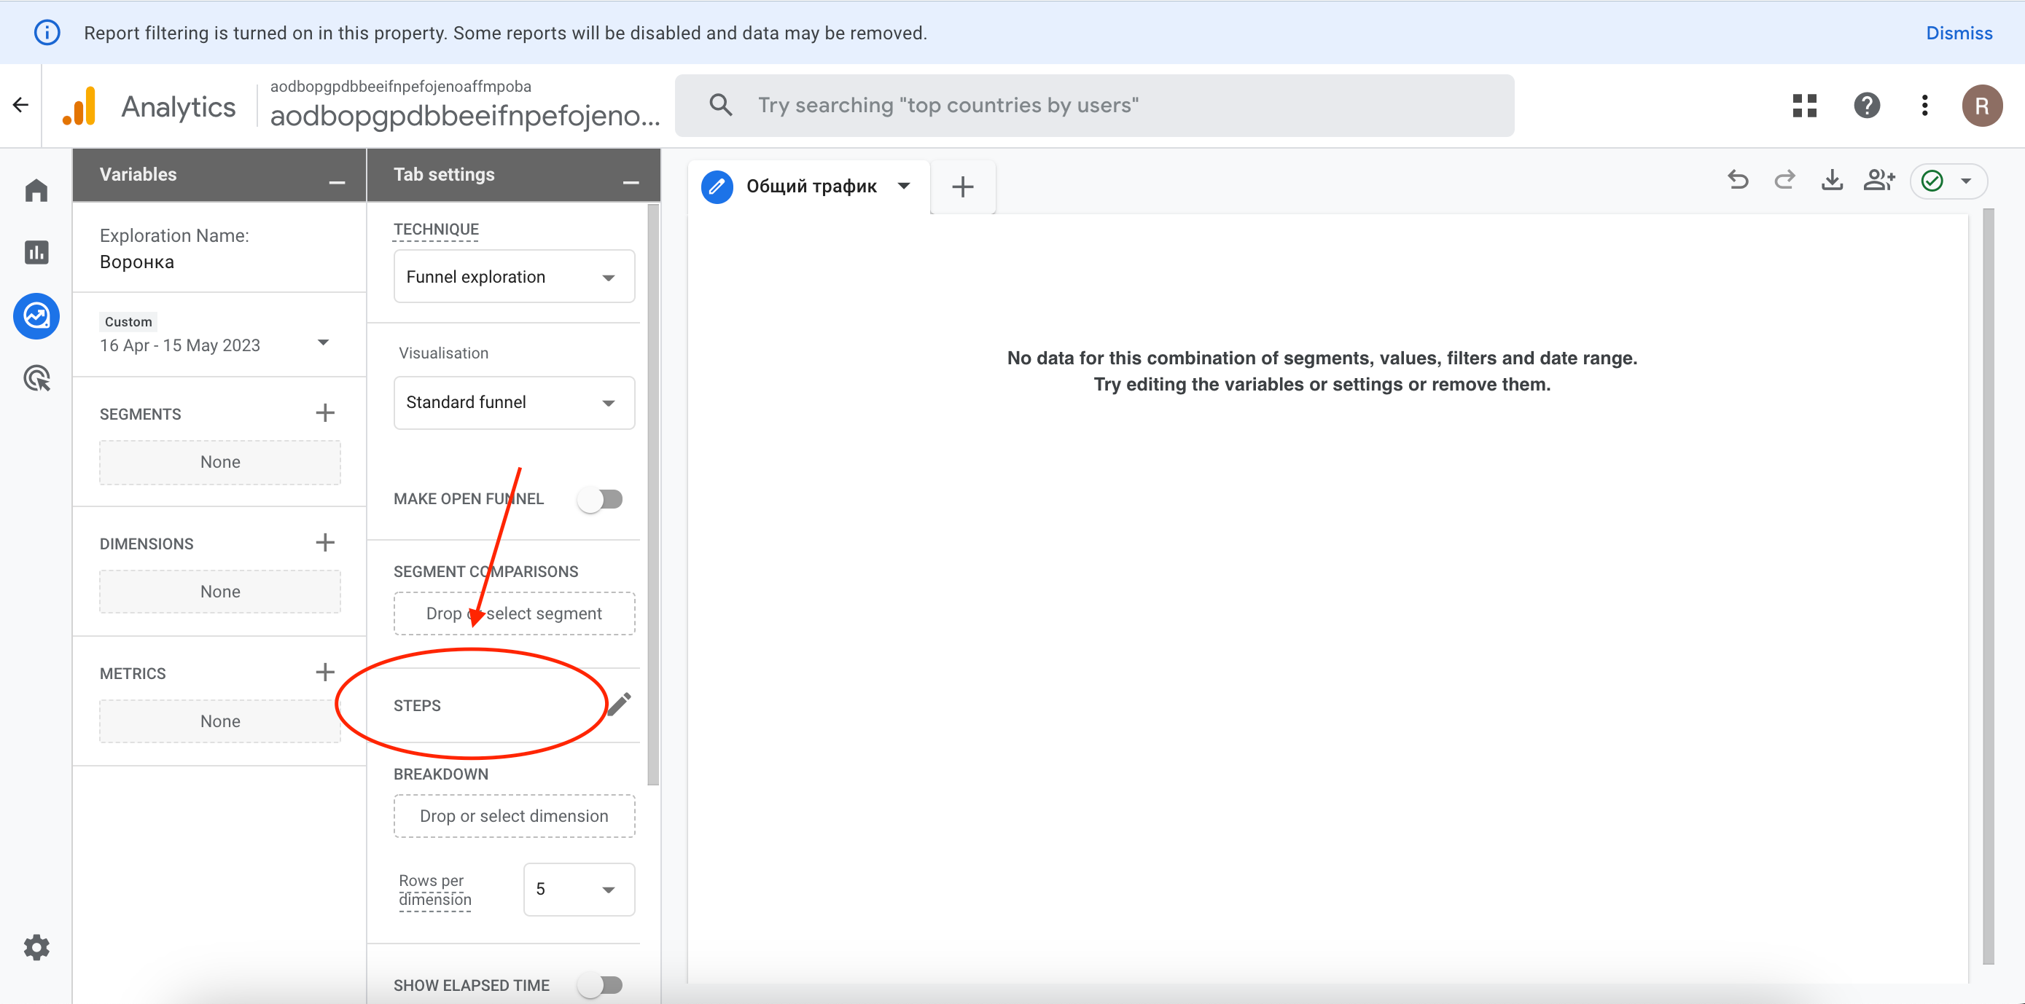Enable the Make Open Funnel toggle
This screenshot has width=2025, height=1004.
pyautogui.click(x=600, y=499)
